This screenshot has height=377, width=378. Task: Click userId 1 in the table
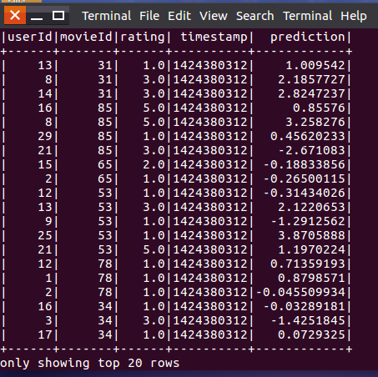pos(48,279)
